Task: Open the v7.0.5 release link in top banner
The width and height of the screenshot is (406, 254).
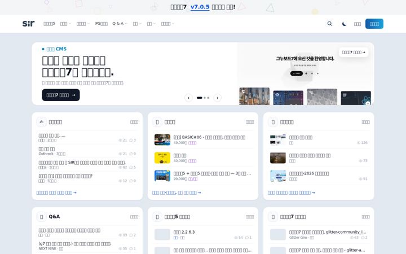Action: 200,7
